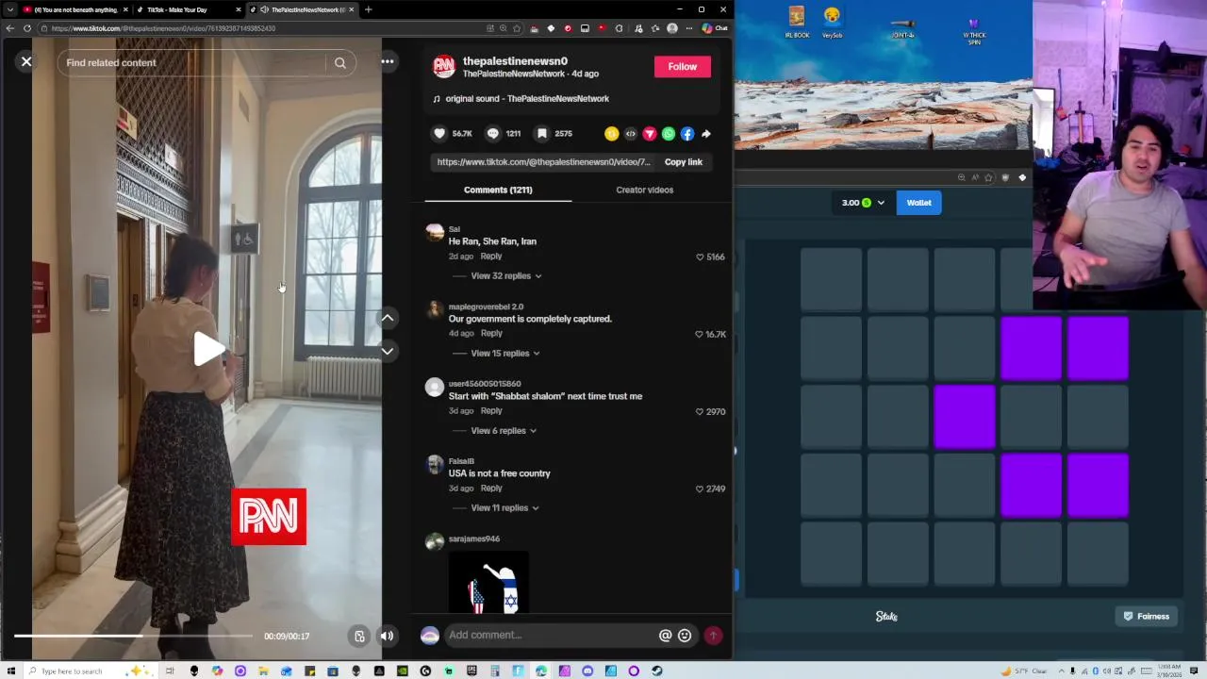Reply to Sal's comment

(x=491, y=257)
